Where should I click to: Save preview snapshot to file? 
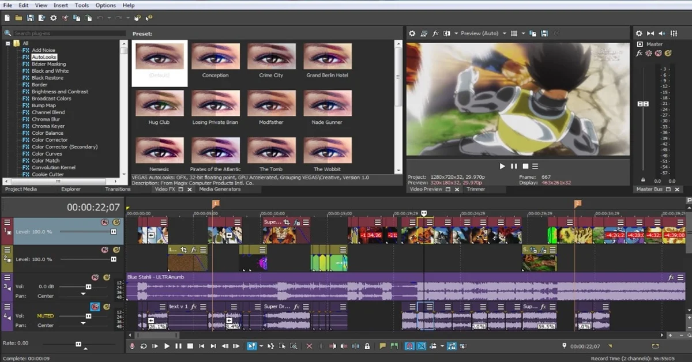click(x=543, y=33)
